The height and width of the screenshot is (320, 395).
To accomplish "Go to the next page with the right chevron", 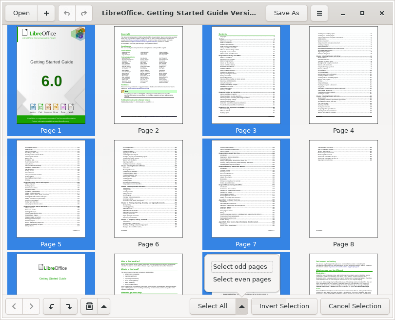I will (x=31, y=306).
